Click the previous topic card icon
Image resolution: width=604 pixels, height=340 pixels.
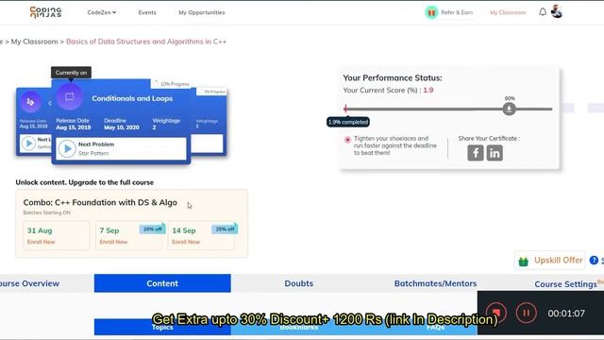(x=30, y=102)
